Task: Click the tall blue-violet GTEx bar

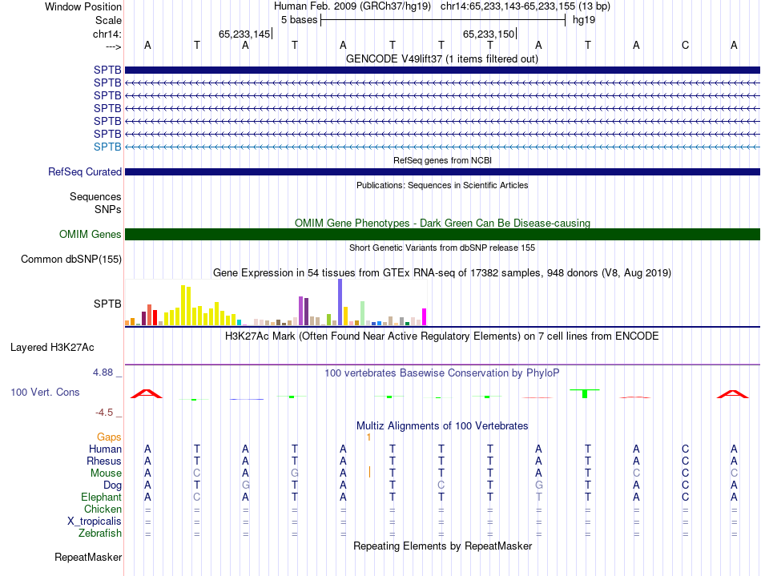Action: pos(340,302)
